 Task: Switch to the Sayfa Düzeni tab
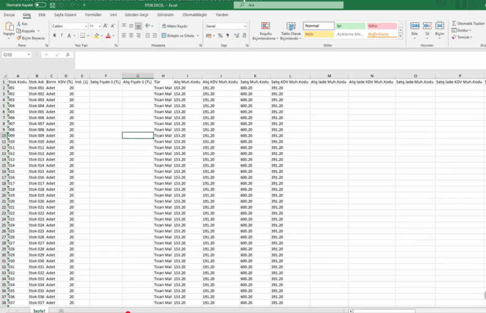[65, 15]
